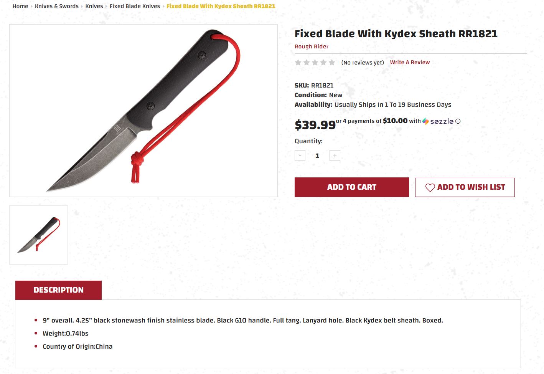Click the heart icon on wish list
The image size is (544, 374).
click(x=430, y=187)
